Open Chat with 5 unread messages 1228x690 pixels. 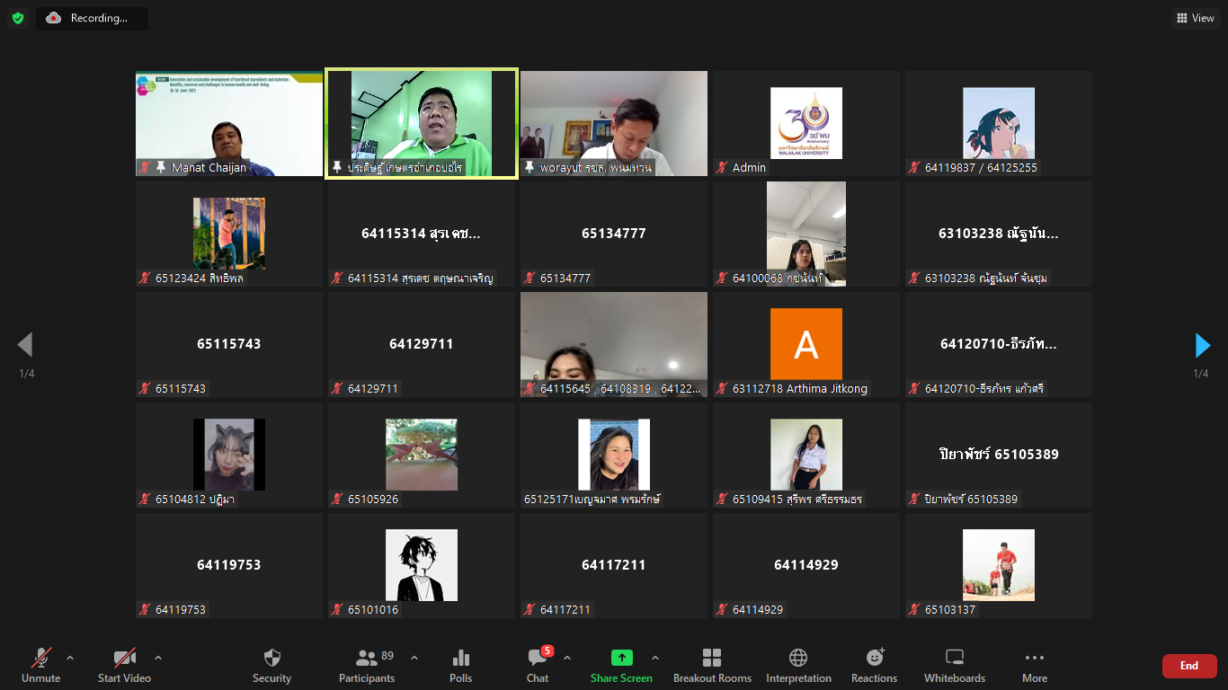click(x=538, y=658)
